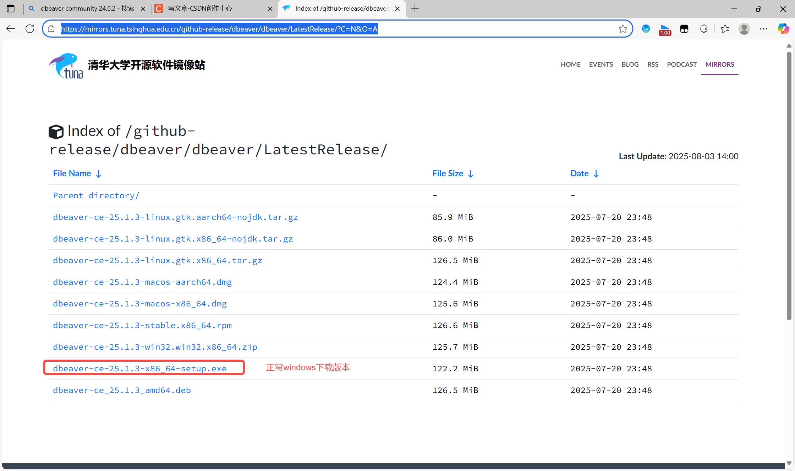Close the Index of github-release tab
Image resolution: width=795 pixels, height=471 pixels.
point(397,9)
